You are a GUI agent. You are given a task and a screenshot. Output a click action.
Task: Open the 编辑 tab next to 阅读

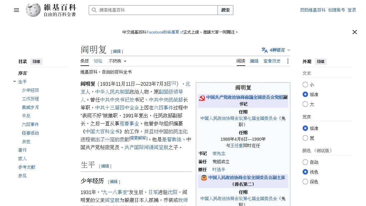pos(254,61)
